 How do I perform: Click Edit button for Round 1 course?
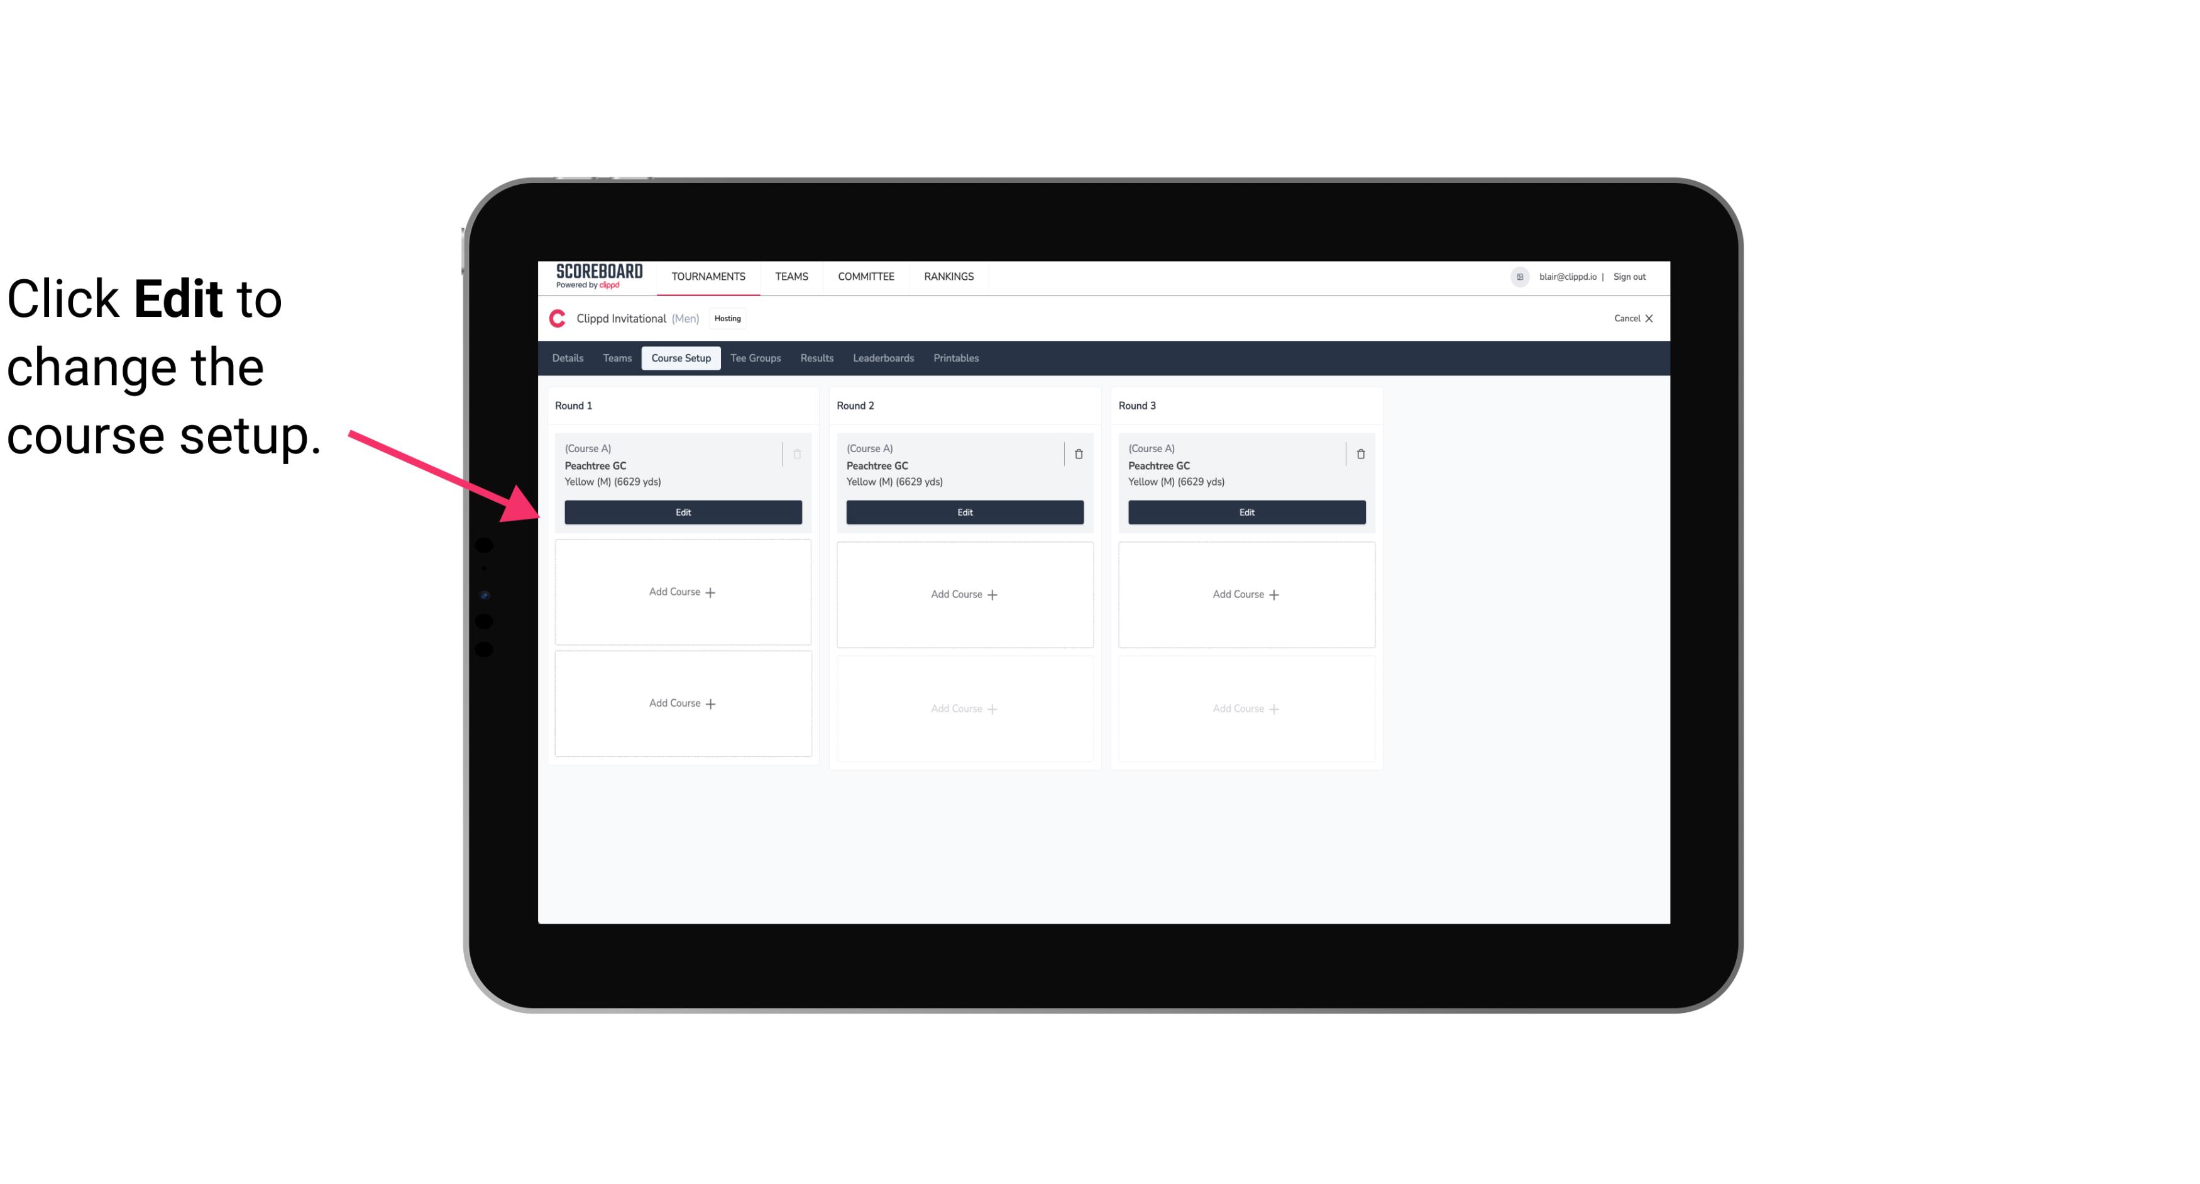click(682, 512)
